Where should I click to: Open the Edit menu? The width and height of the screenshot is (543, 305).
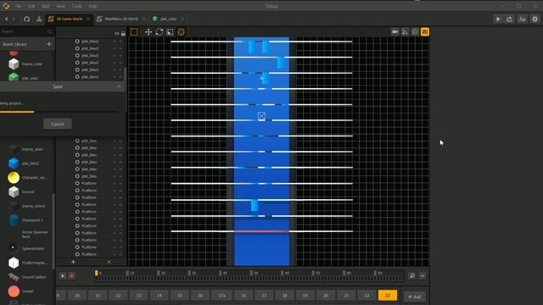31,6
